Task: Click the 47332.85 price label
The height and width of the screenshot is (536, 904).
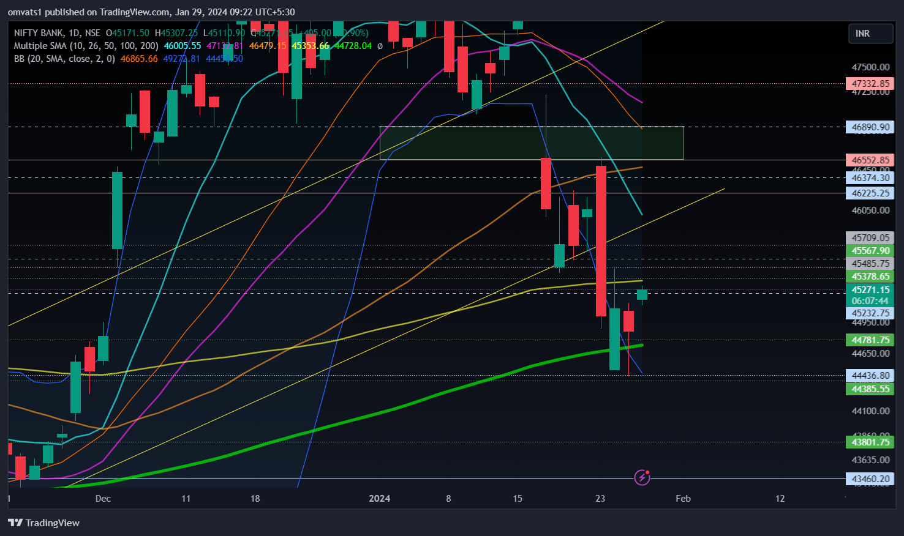Action: 870,84
